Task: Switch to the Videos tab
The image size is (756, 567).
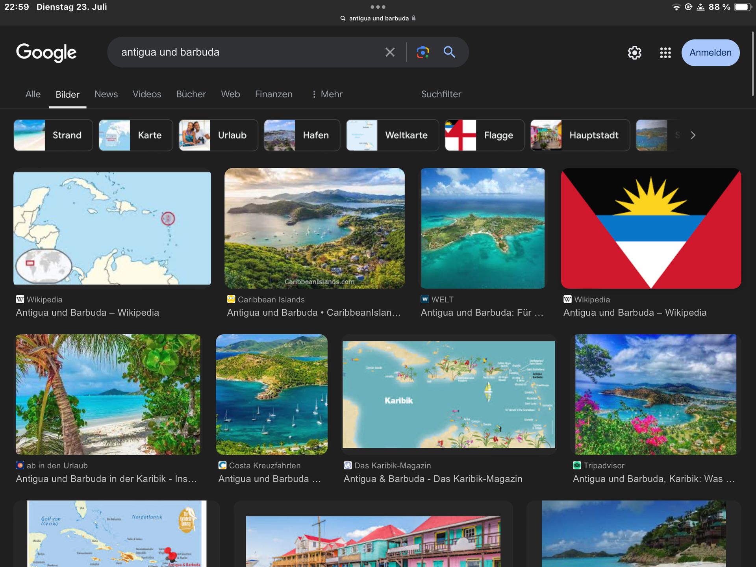Action: click(147, 94)
